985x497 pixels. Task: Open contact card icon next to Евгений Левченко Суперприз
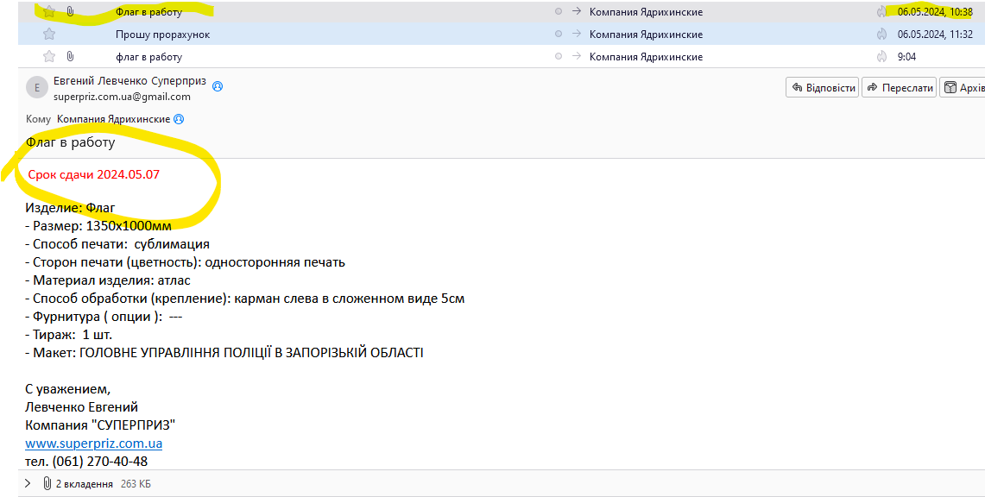[x=218, y=86]
